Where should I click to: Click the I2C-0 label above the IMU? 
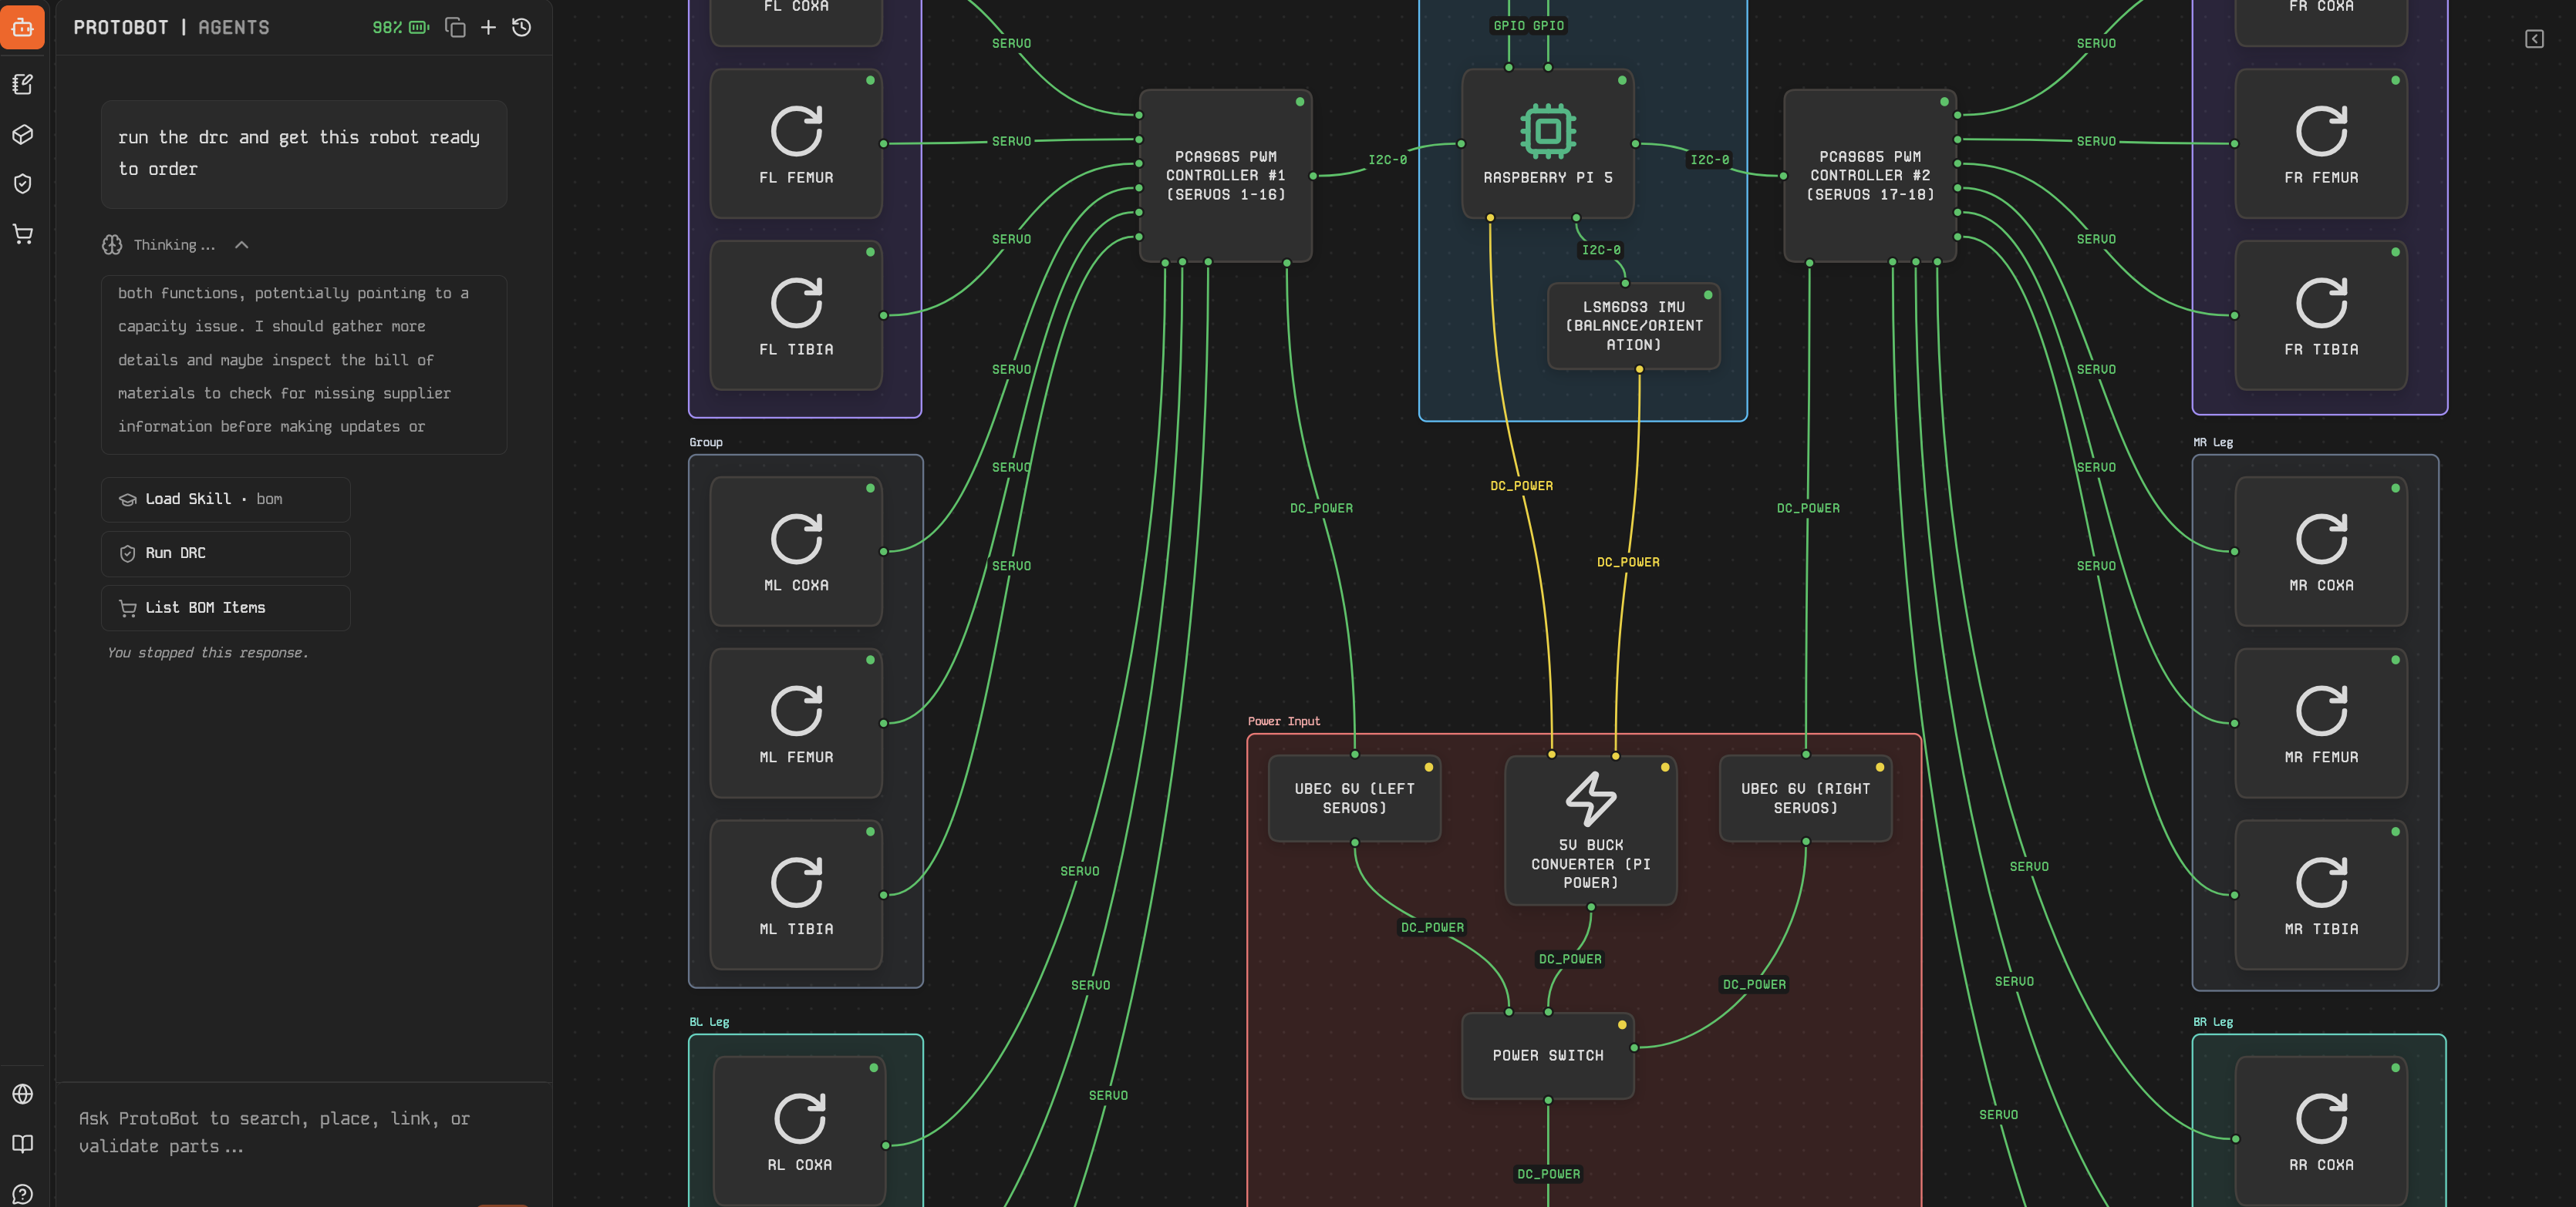(1601, 250)
